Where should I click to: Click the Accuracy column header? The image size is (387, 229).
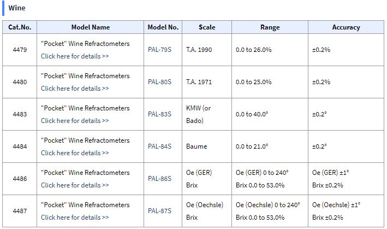tap(346, 27)
